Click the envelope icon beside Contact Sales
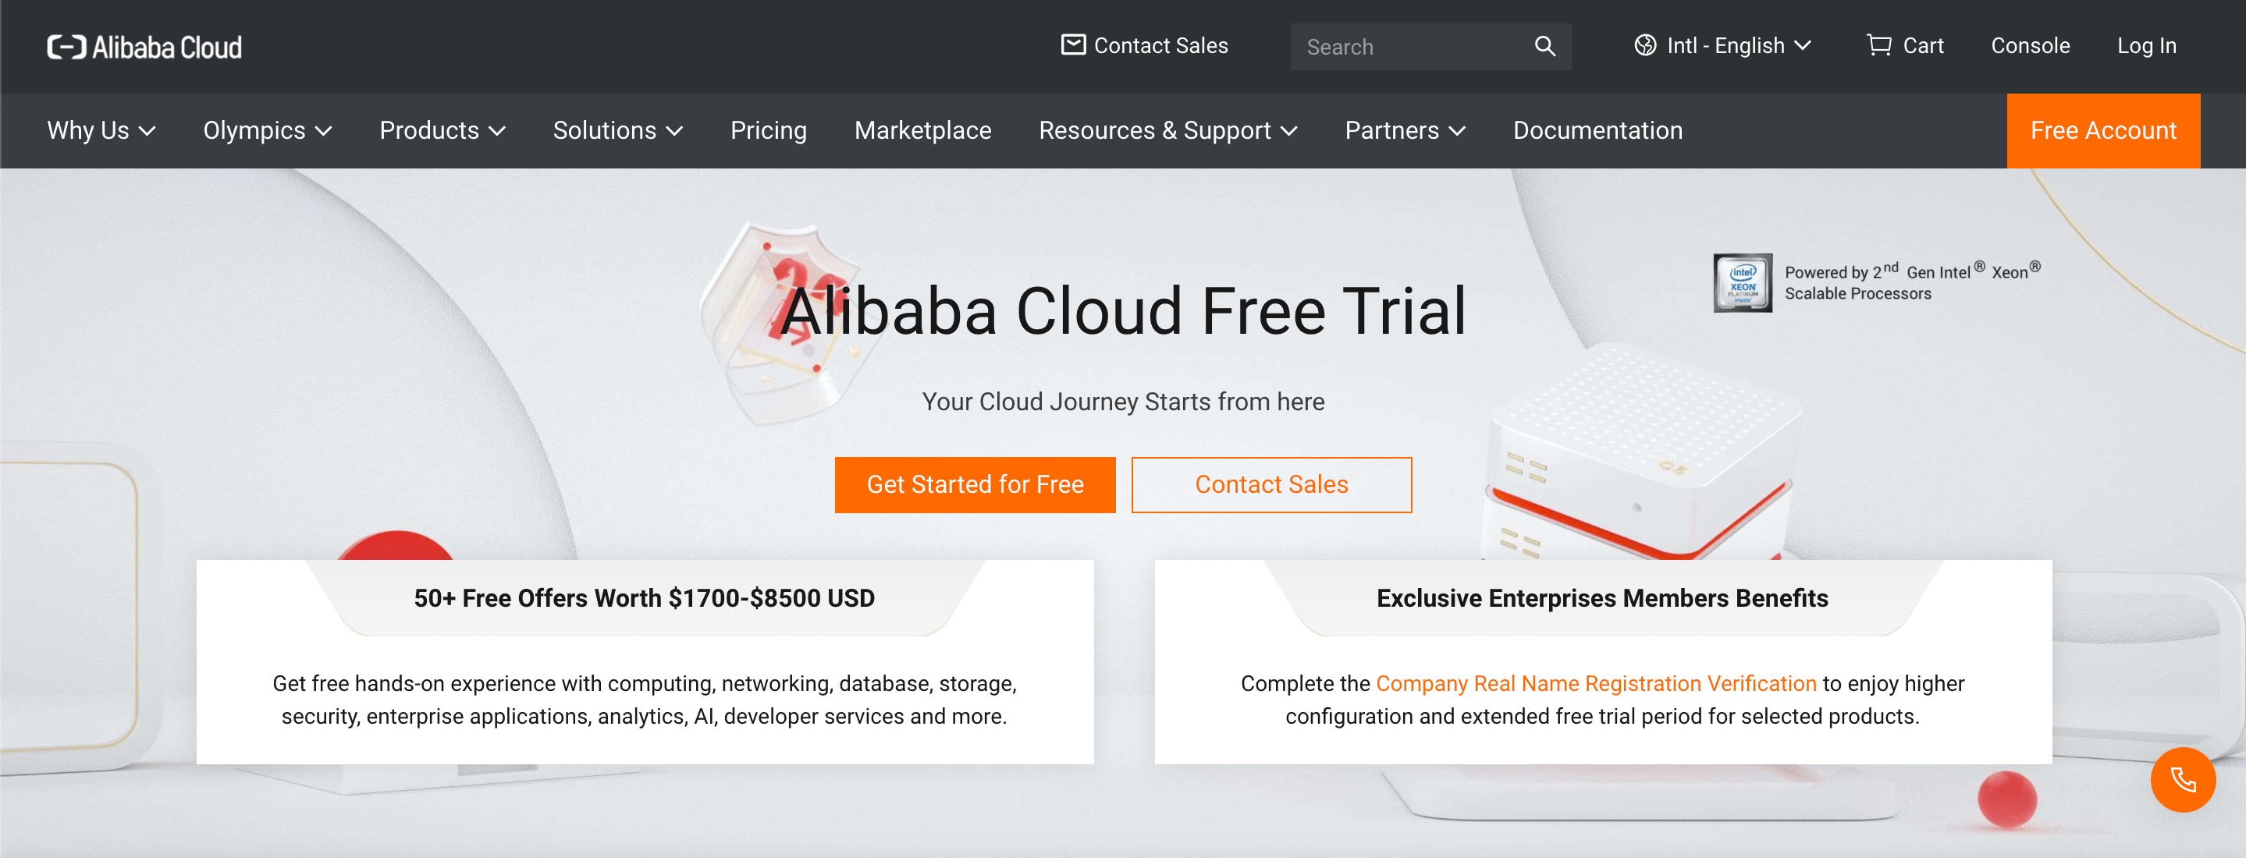2246x861 pixels. click(1072, 45)
